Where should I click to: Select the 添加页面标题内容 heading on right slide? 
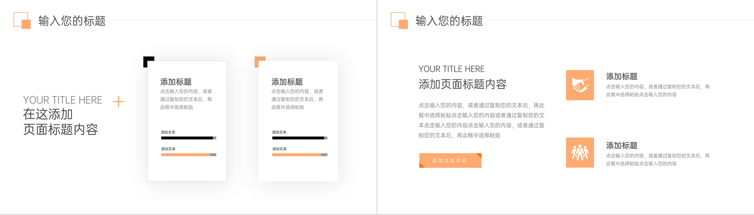tap(462, 84)
